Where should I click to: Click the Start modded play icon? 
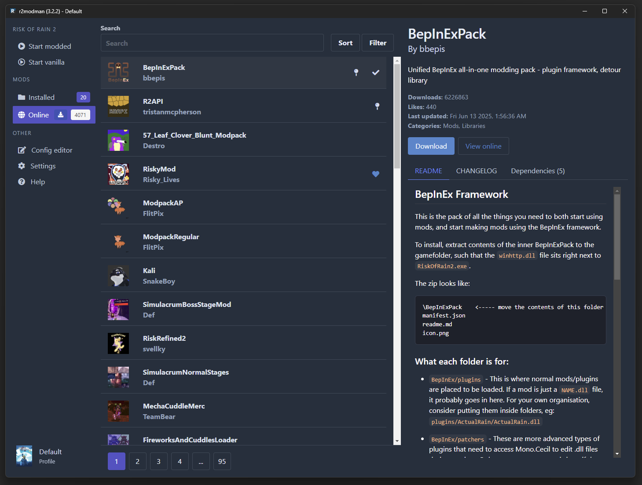point(21,46)
